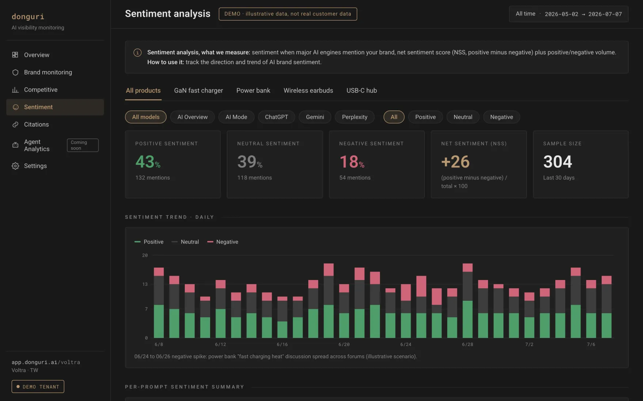Viewport: 643px width, 401px height.
Task: Click the negative spike chart annotation text
Action: point(275,357)
